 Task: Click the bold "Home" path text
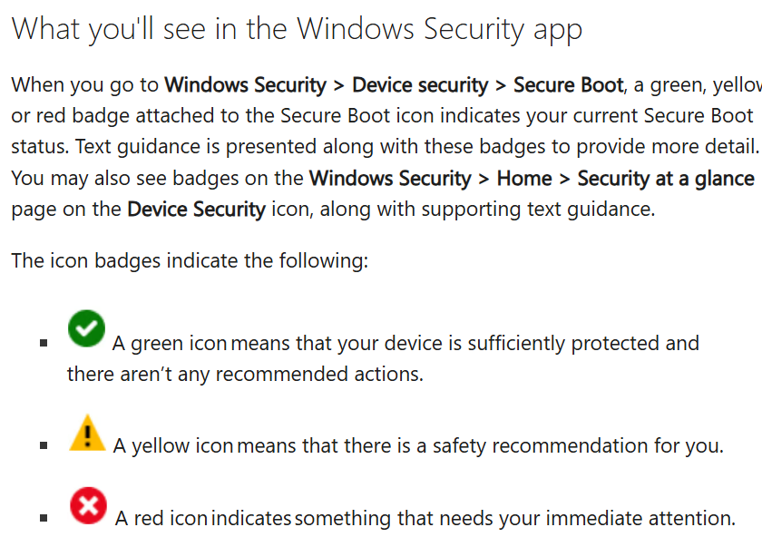click(523, 178)
